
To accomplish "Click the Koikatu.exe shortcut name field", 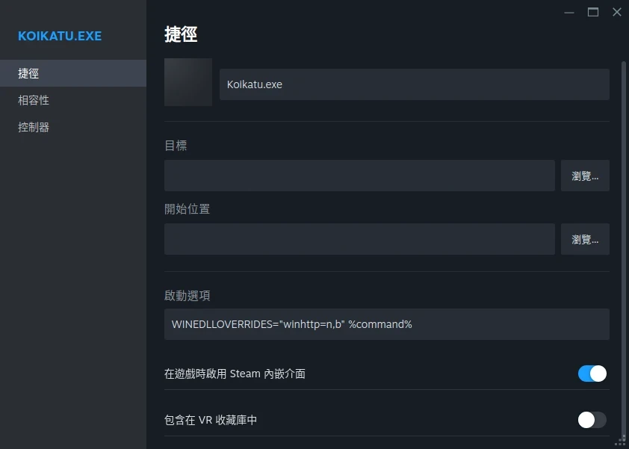I will click(x=414, y=84).
